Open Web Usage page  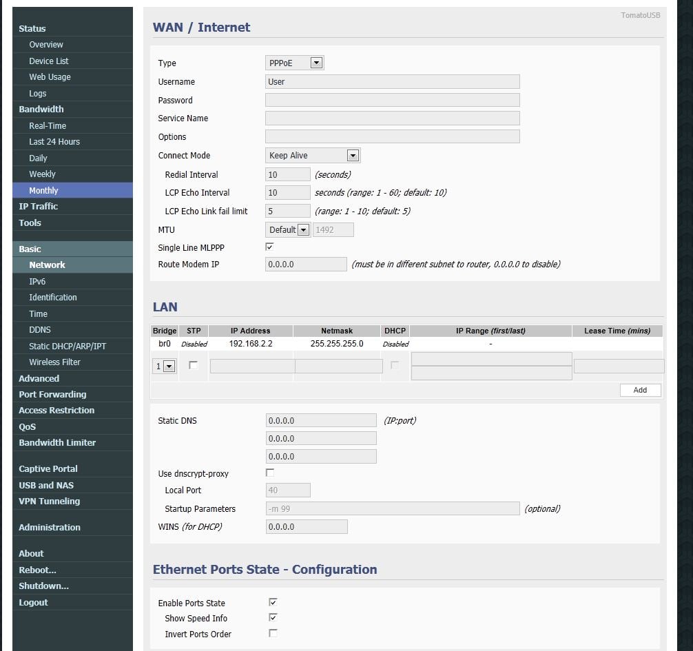click(x=50, y=77)
